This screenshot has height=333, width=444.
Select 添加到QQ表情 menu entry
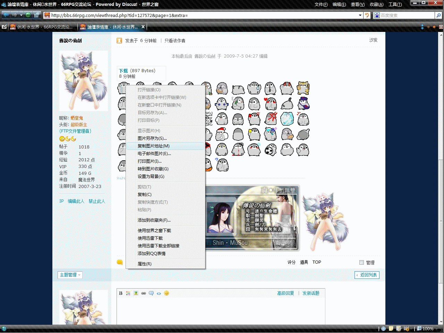coord(166,254)
